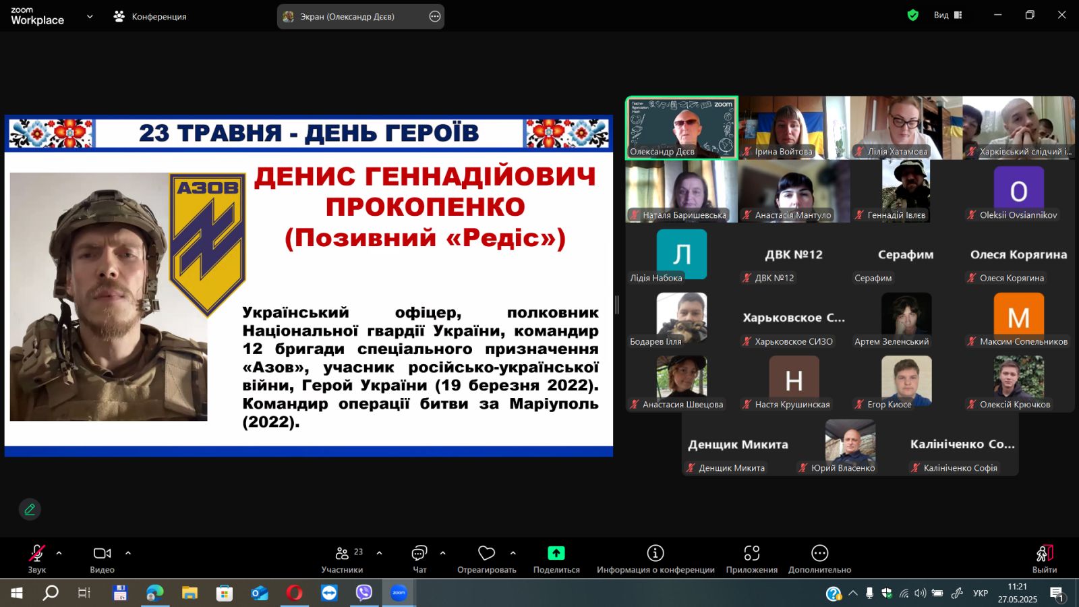Open Windows taskbar search

51,593
